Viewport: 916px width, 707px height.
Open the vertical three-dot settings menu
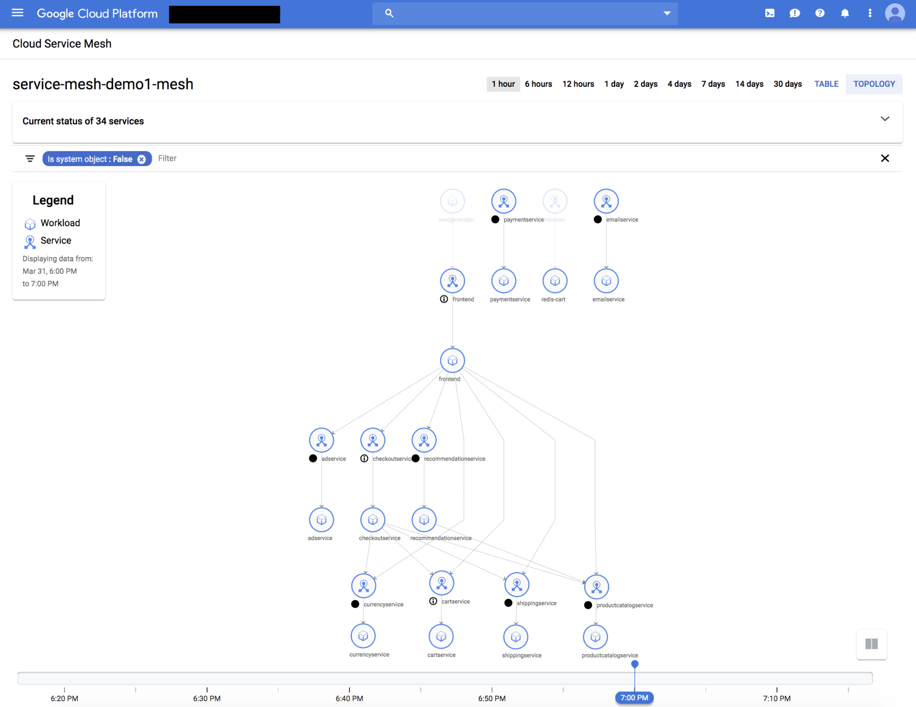(x=870, y=13)
